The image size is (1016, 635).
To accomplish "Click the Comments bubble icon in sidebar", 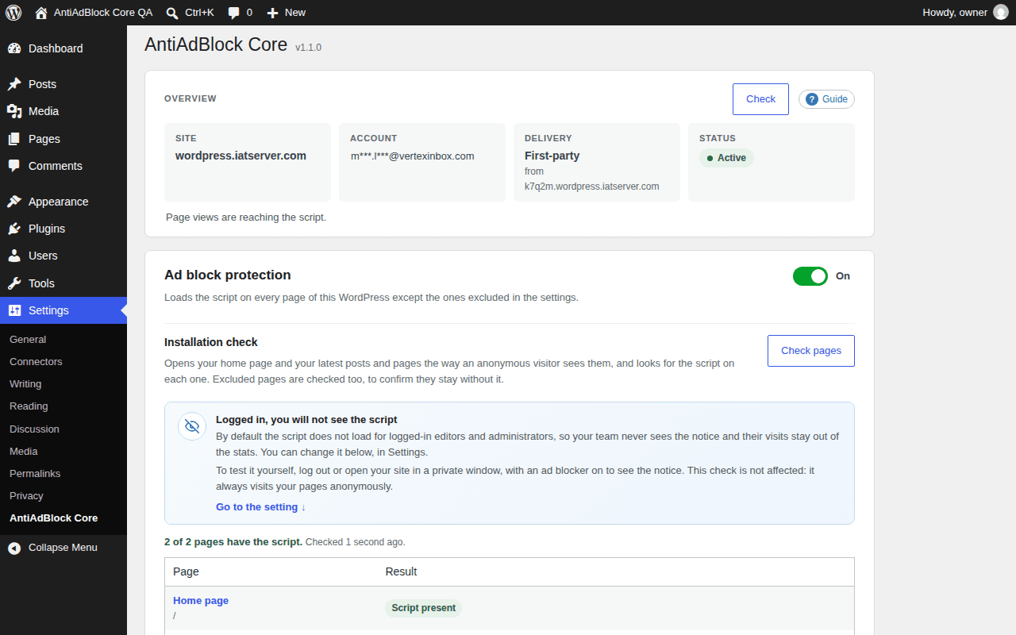I will (14, 166).
